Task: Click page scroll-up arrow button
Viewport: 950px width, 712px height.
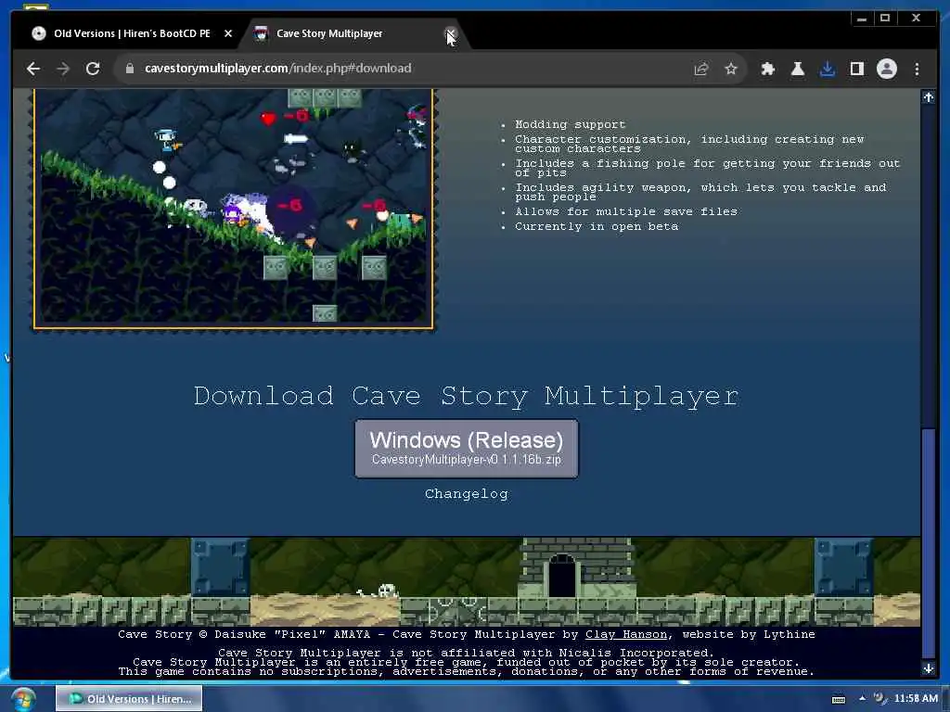Action: point(928,97)
